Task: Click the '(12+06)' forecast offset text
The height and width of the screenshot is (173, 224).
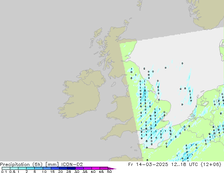Action: tap(211, 165)
